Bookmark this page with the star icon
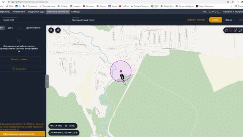 click(x=233, y=2)
